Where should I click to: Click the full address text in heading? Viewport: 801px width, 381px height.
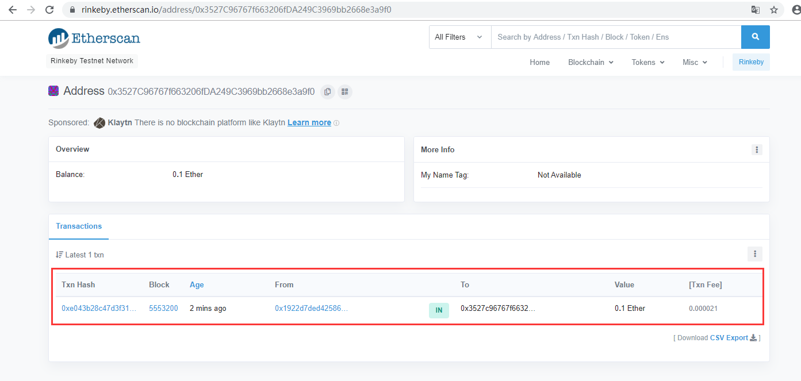click(211, 91)
